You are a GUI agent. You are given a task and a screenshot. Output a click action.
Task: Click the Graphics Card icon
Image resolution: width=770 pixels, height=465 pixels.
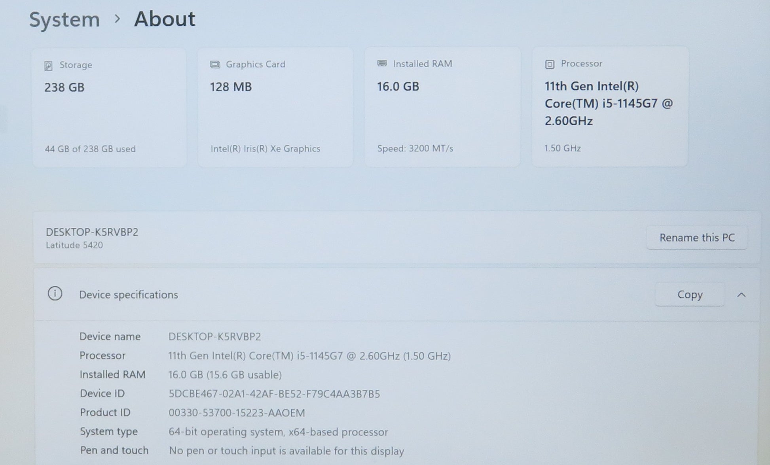point(215,64)
